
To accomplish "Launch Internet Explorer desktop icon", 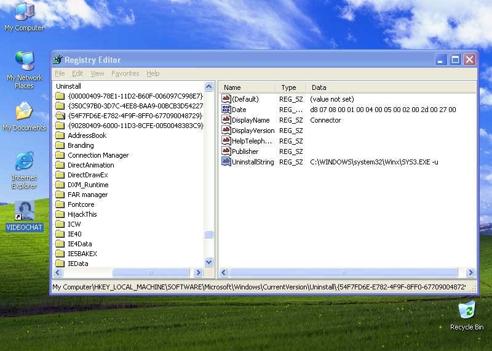I will pos(24,170).
